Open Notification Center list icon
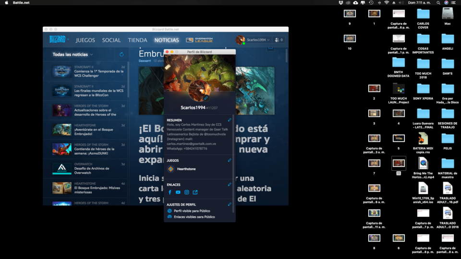Screen dimensions: 461x259 click(453, 3)
